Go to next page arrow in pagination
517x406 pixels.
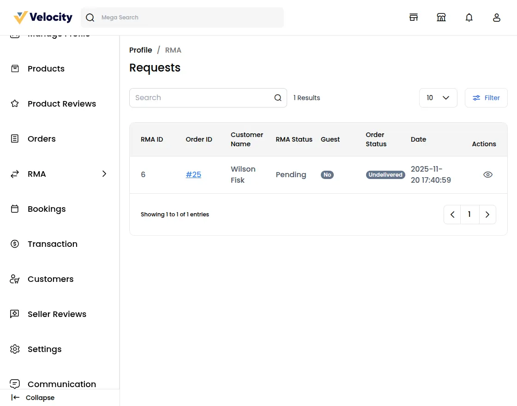tap(487, 215)
